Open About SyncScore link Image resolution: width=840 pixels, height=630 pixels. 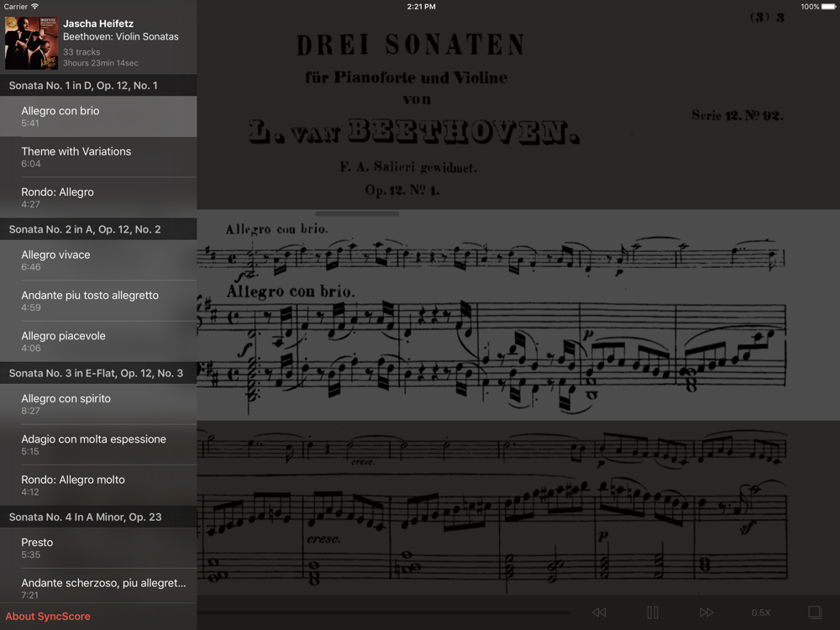pos(48,616)
